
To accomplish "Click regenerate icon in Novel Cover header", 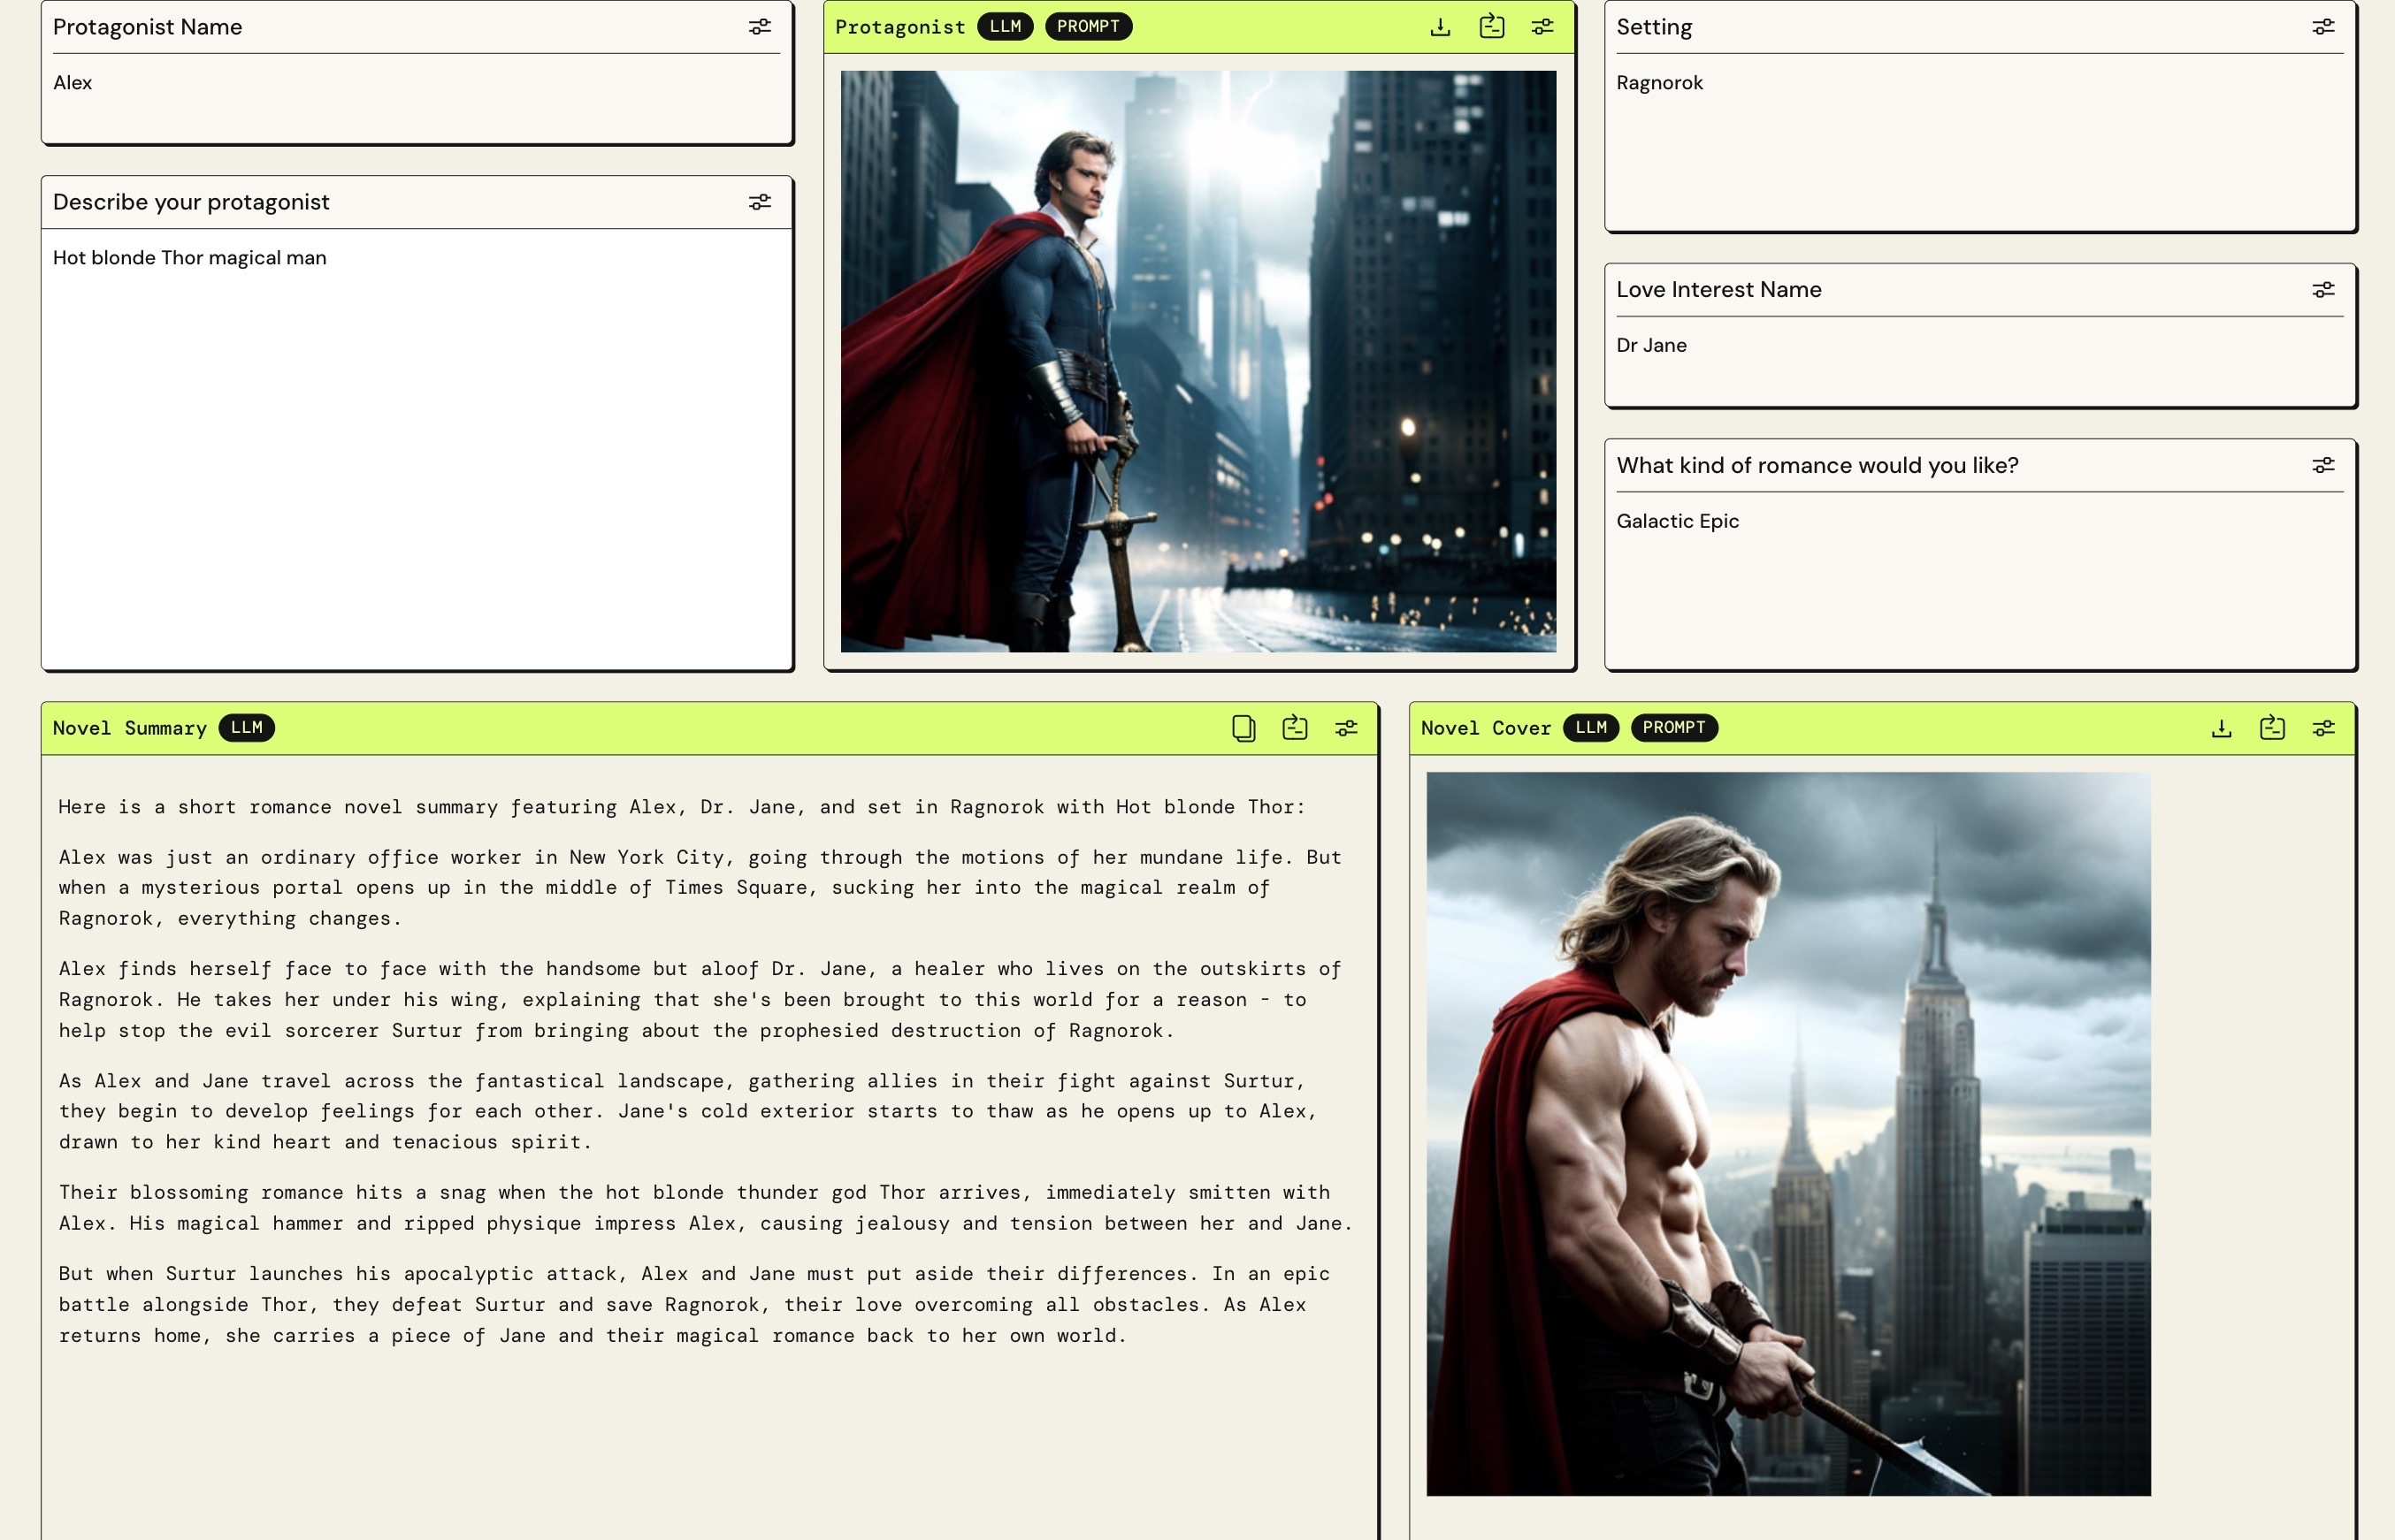I will point(2272,728).
